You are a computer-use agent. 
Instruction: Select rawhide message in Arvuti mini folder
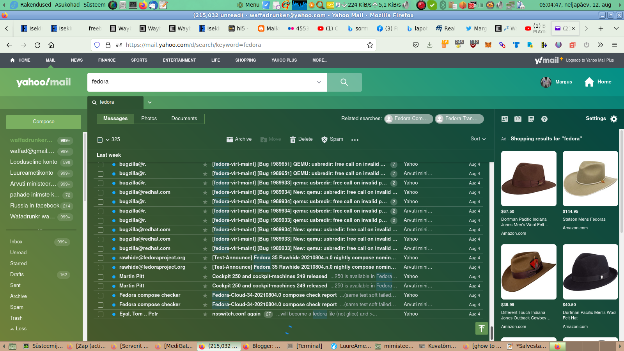(101, 268)
